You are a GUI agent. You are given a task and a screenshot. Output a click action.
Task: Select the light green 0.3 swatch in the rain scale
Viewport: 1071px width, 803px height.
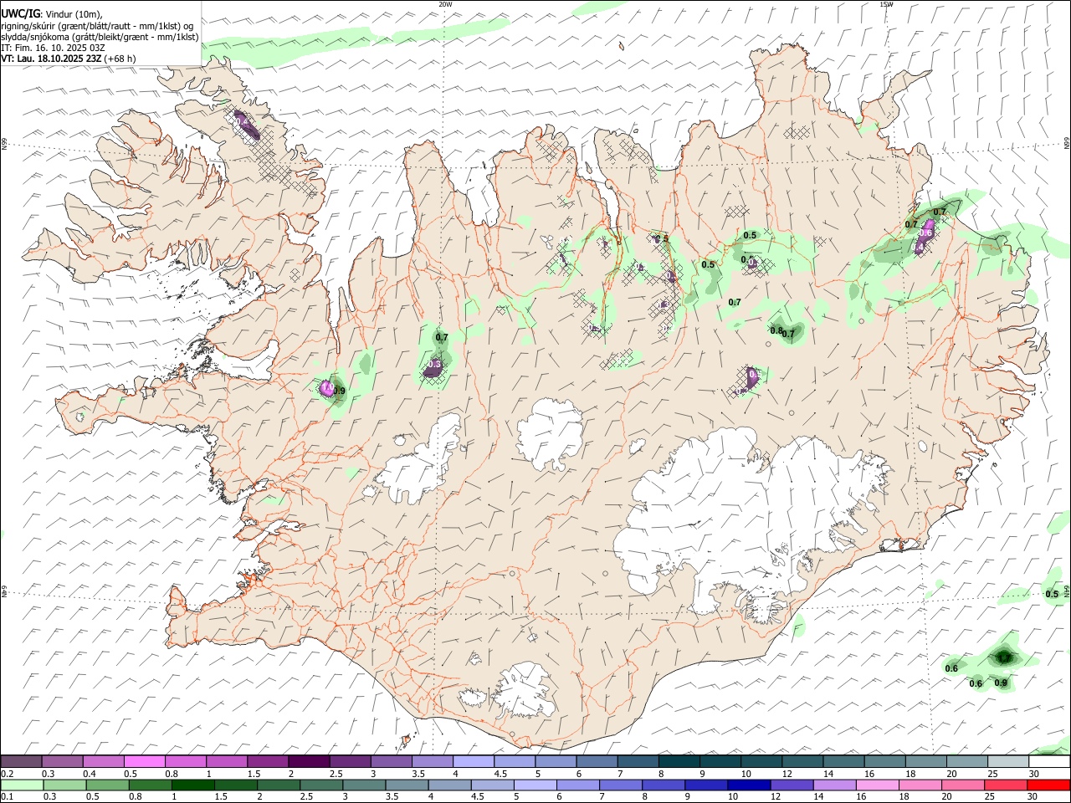[x=64, y=785]
